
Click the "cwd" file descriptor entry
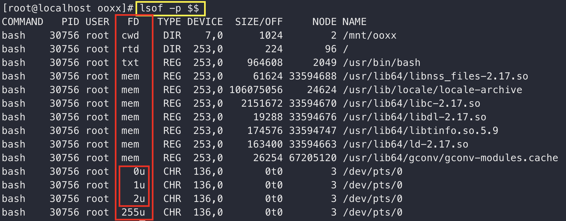pos(130,35)
